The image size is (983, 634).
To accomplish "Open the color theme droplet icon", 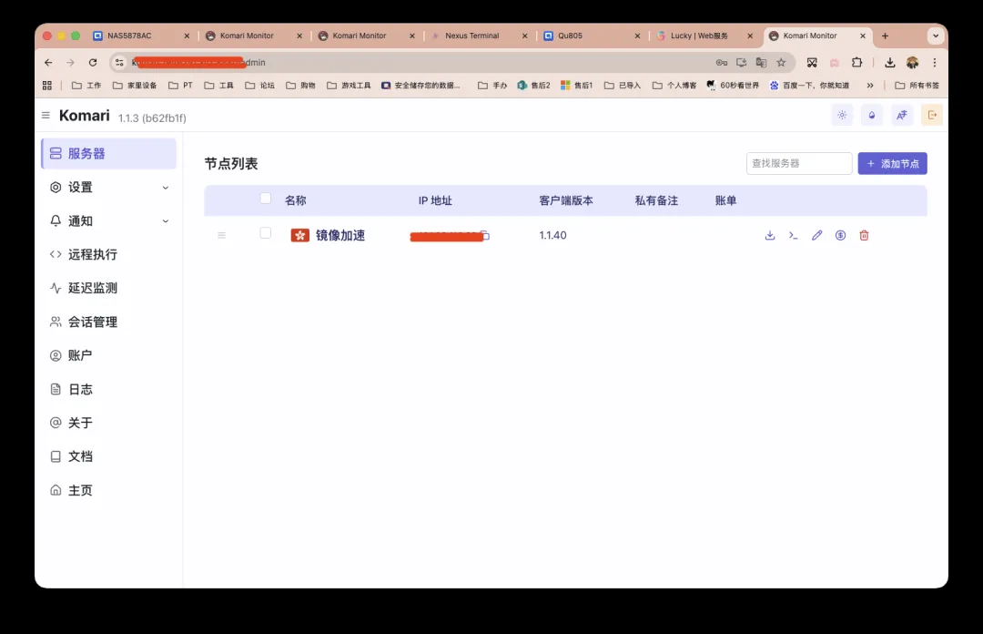I will click(872, 115).
